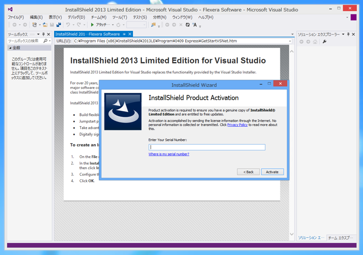Open the Window menu (ウィンドウ)
The height and width of the screenshot is (255, 363).
182,17
